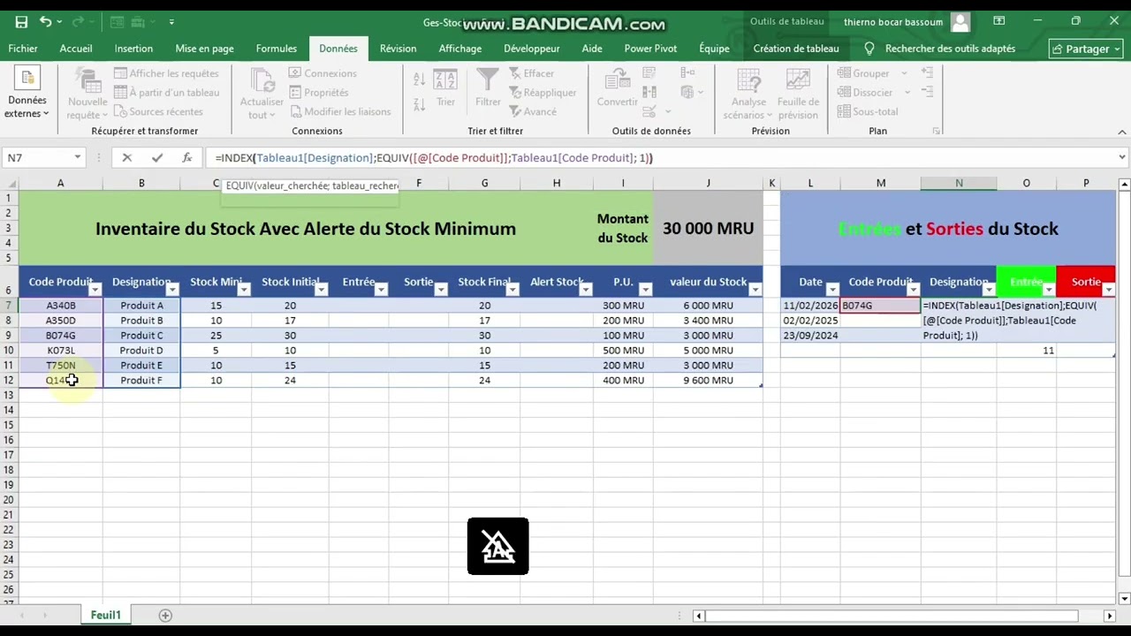The width and height of the screenshot is (1131, 636).
Task: Click column header J
Action: pyautogui.click(x=708, y=183)
